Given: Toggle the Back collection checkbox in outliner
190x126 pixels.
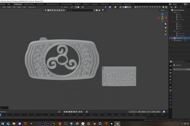Looking at the screenshot, I should point(174,22).
